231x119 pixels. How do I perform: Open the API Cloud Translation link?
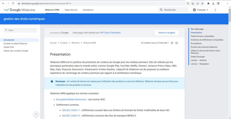tap(110, 33)
